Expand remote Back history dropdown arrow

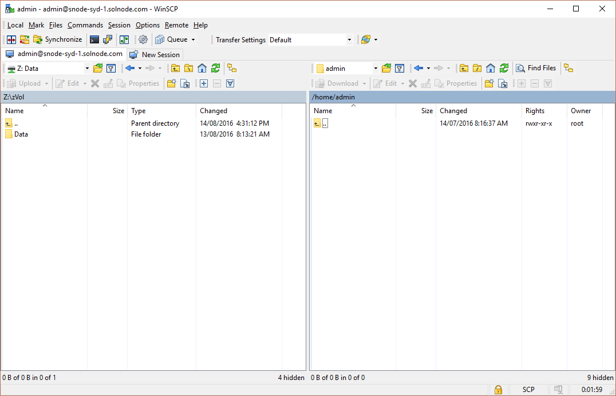point(428,68)
